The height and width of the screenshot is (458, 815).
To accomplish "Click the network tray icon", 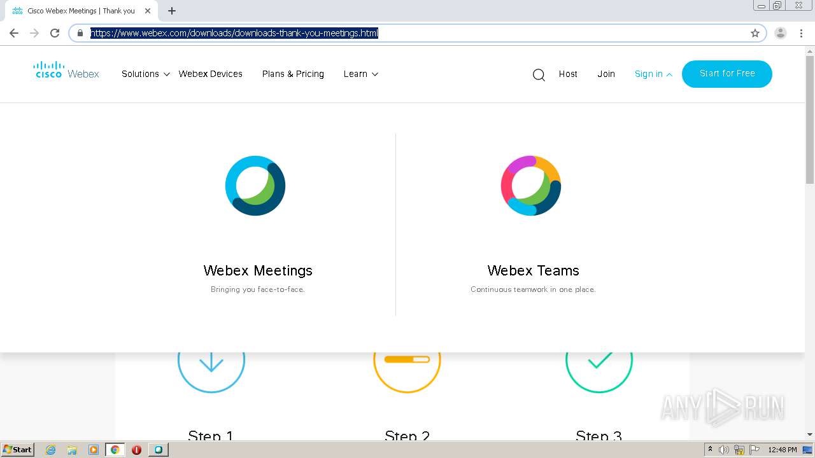I will tap(739, 450).
